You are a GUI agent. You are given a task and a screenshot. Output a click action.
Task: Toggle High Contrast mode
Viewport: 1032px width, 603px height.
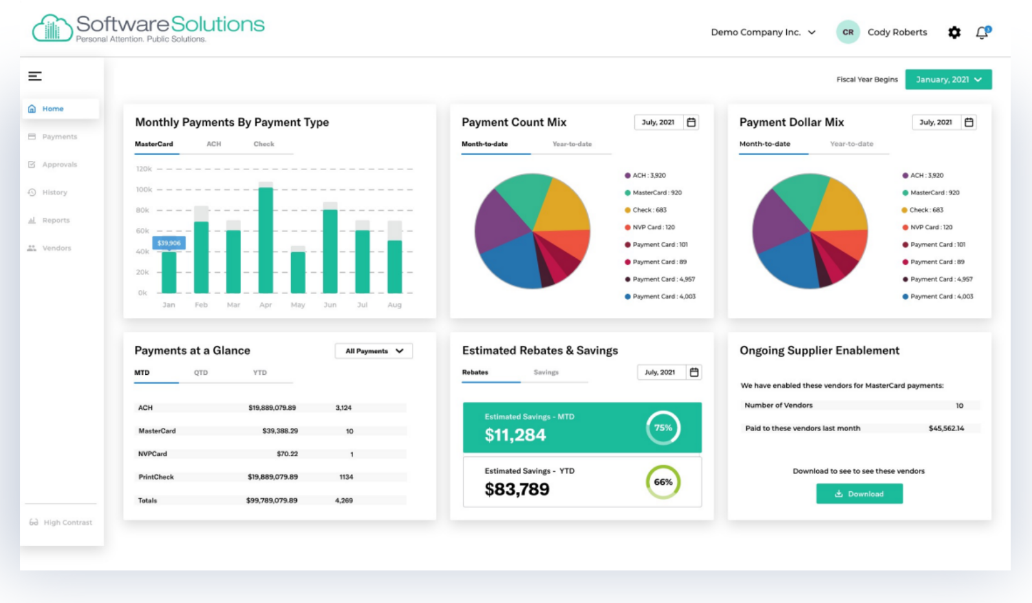61,522
